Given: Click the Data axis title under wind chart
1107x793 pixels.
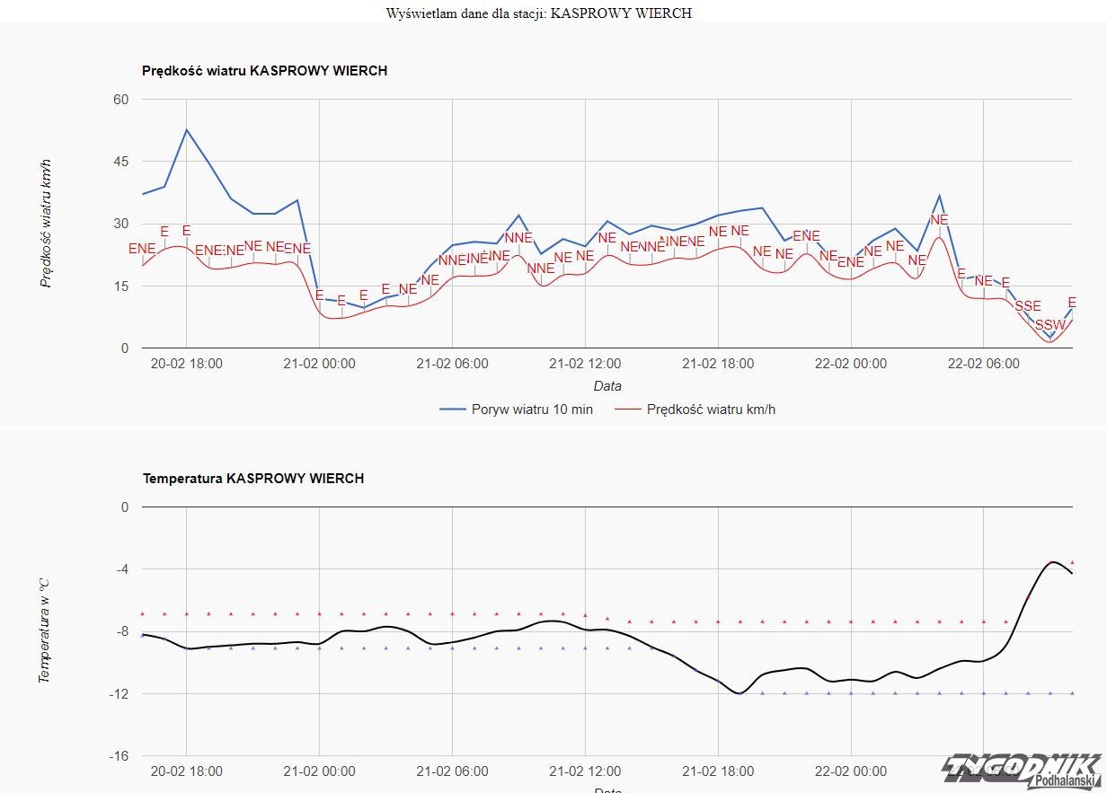Looking at the screenshot, I should tap(607, 386).
